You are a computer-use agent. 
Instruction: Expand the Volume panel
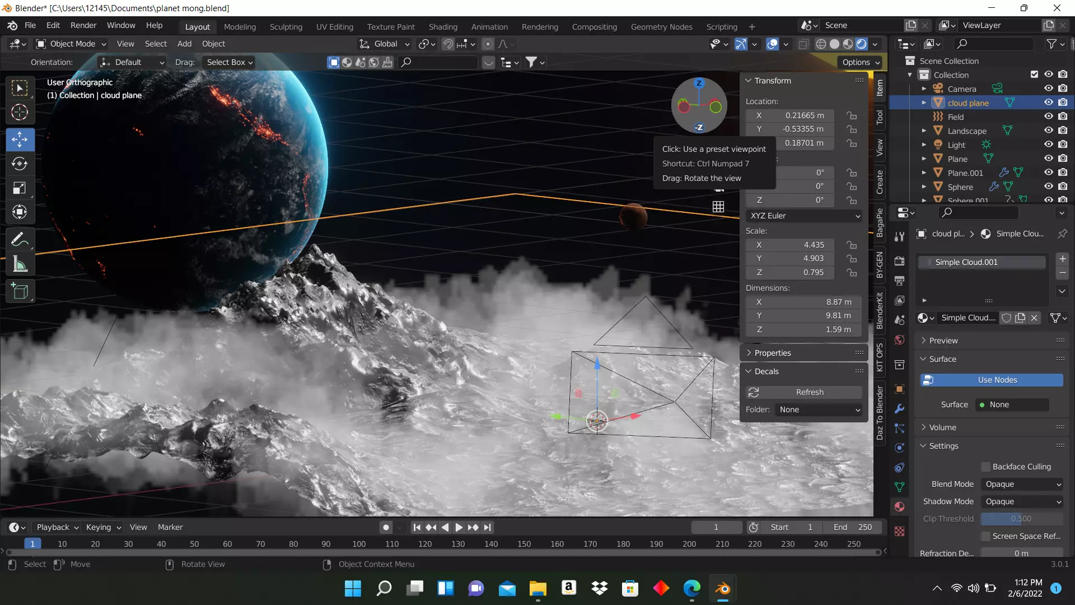[x=943, y=427]
